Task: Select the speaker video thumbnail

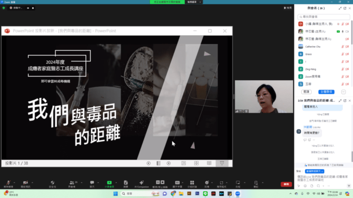Action: pyautogui.click(x=264, y=97)
